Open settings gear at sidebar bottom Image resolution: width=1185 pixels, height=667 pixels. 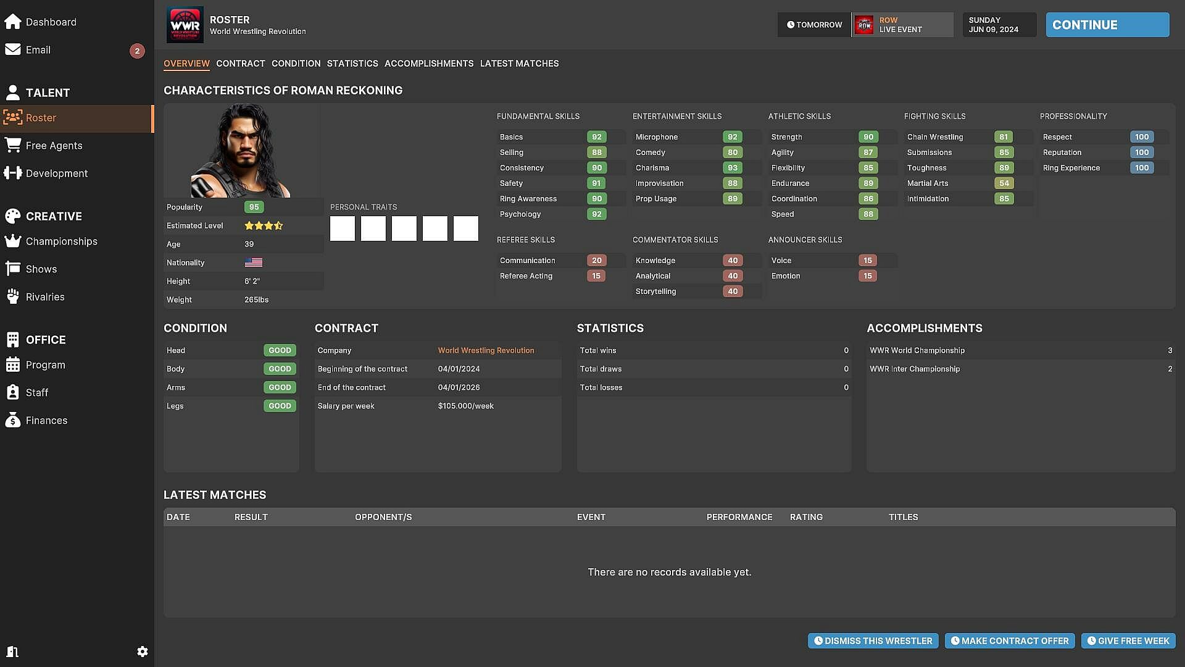(142, 652)
